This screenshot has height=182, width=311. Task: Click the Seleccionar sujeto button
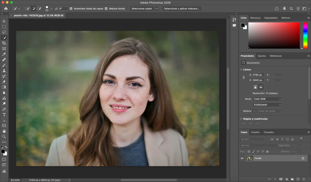click(x=142, y=9)
